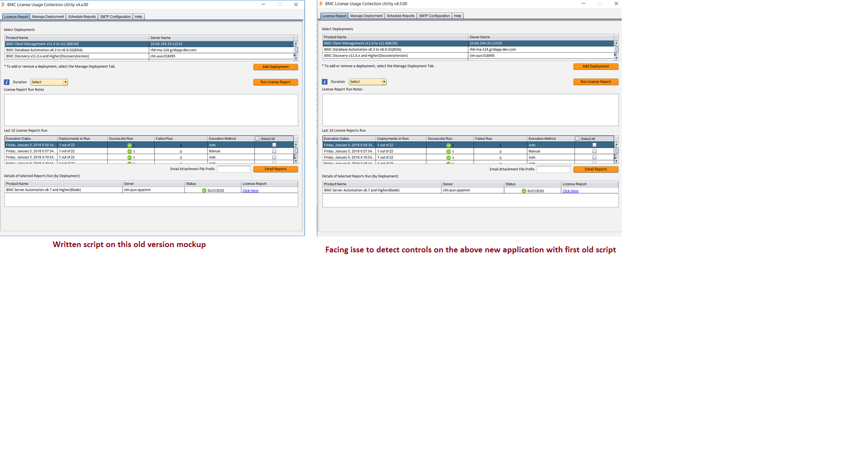
Task: Click reports list scrollbar down arrow, v4.5.00
Action: click(616, 161)
